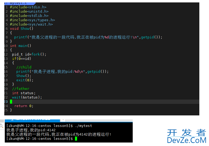Click the #include<unistd.h> line
Viewport: 209px width, 146px height.
[x=29, y=11]
